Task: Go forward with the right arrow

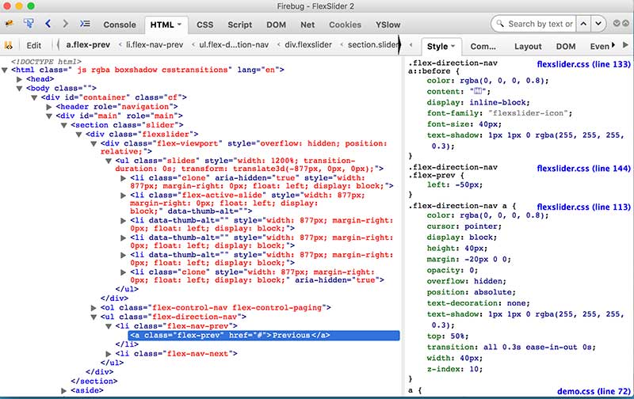Action: pos(67,25)
